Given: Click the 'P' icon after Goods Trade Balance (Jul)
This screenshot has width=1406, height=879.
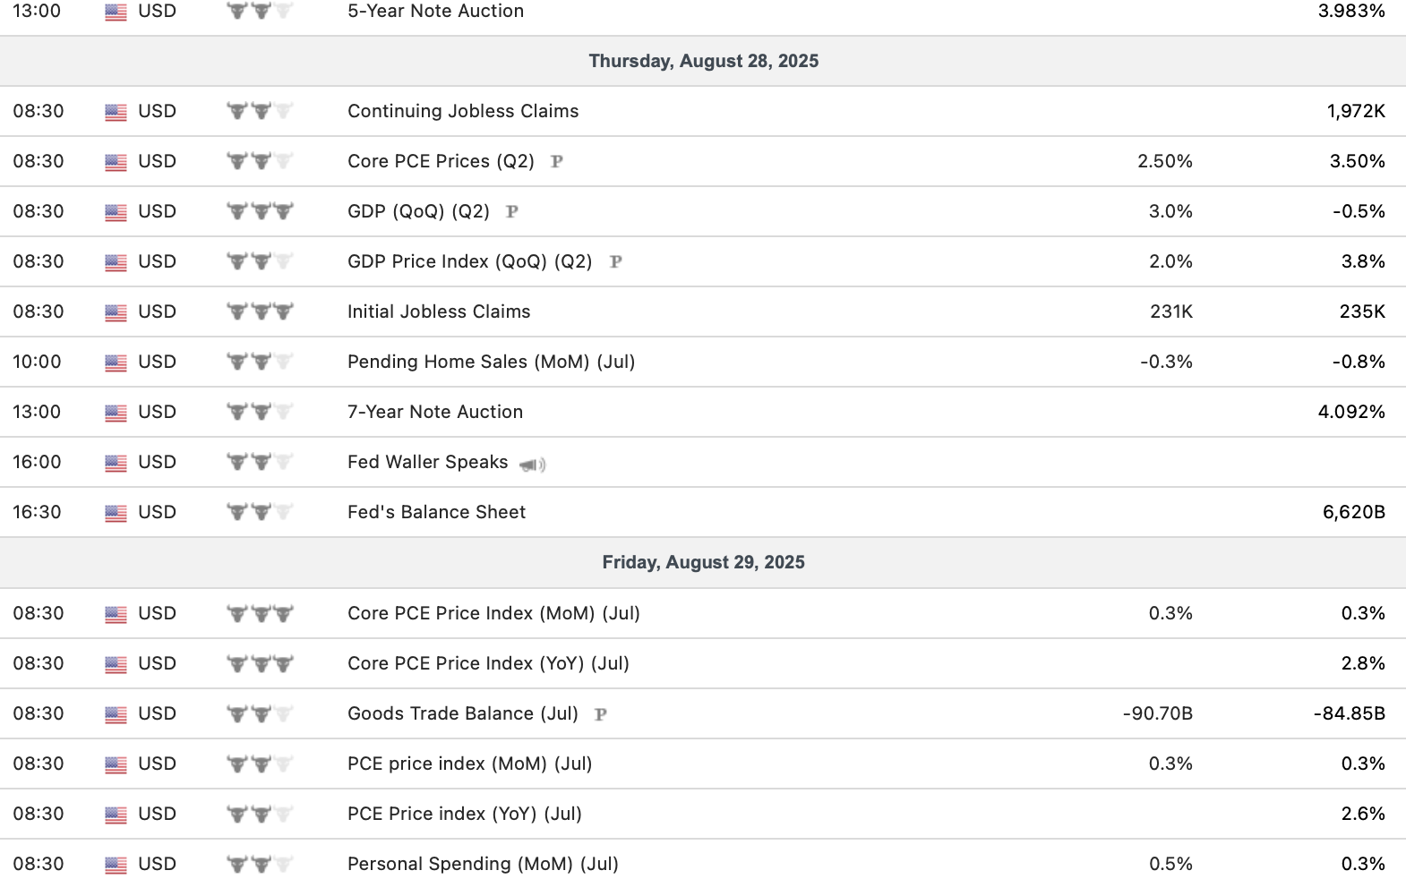Looking at the screenshot, I should (x=601, y=714).
